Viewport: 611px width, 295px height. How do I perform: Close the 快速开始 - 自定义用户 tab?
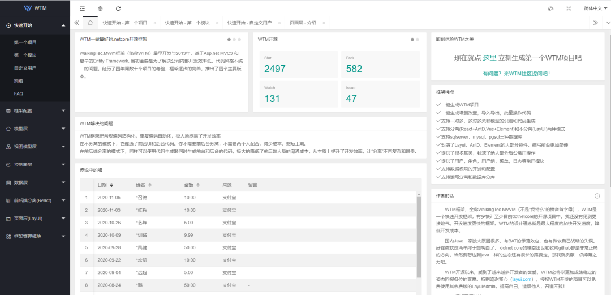[279, 23]
